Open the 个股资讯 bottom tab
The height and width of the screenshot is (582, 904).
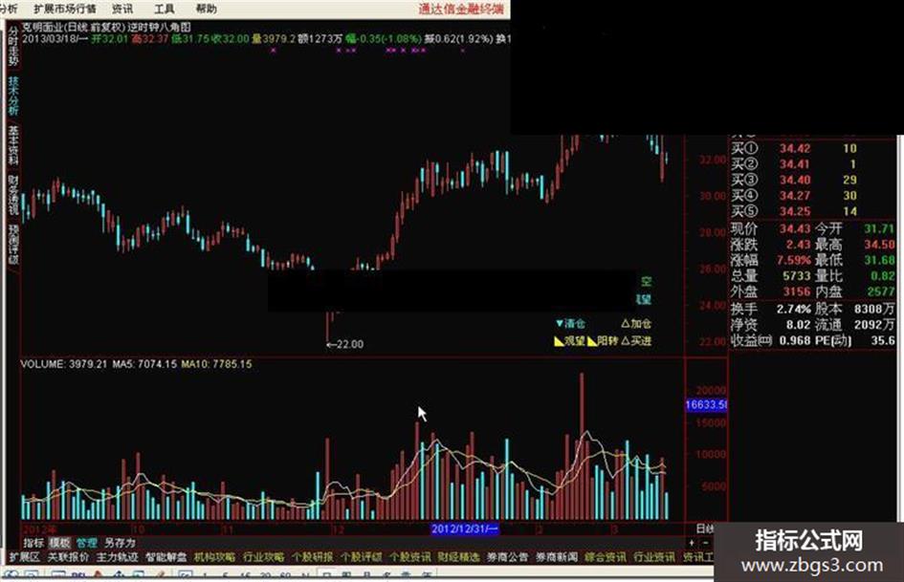pyautogui.click(x=410, y=557)
